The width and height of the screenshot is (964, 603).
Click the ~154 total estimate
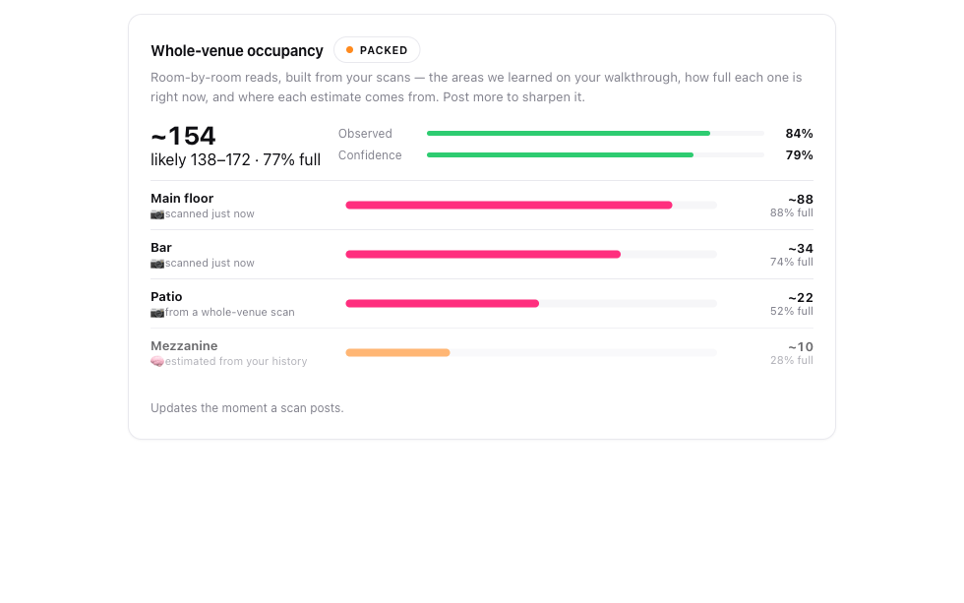[x=183, y=136]
